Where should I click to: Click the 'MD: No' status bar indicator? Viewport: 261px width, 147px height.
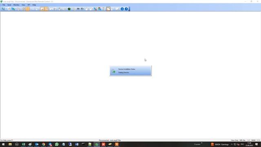pyautogui.click(x=242, y=140)
